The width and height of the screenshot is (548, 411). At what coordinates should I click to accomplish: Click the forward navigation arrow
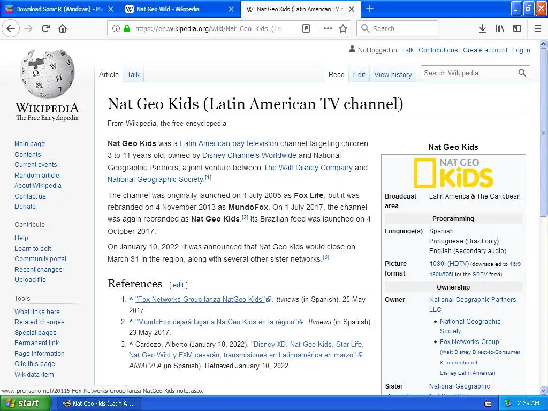tap(29, 28)
